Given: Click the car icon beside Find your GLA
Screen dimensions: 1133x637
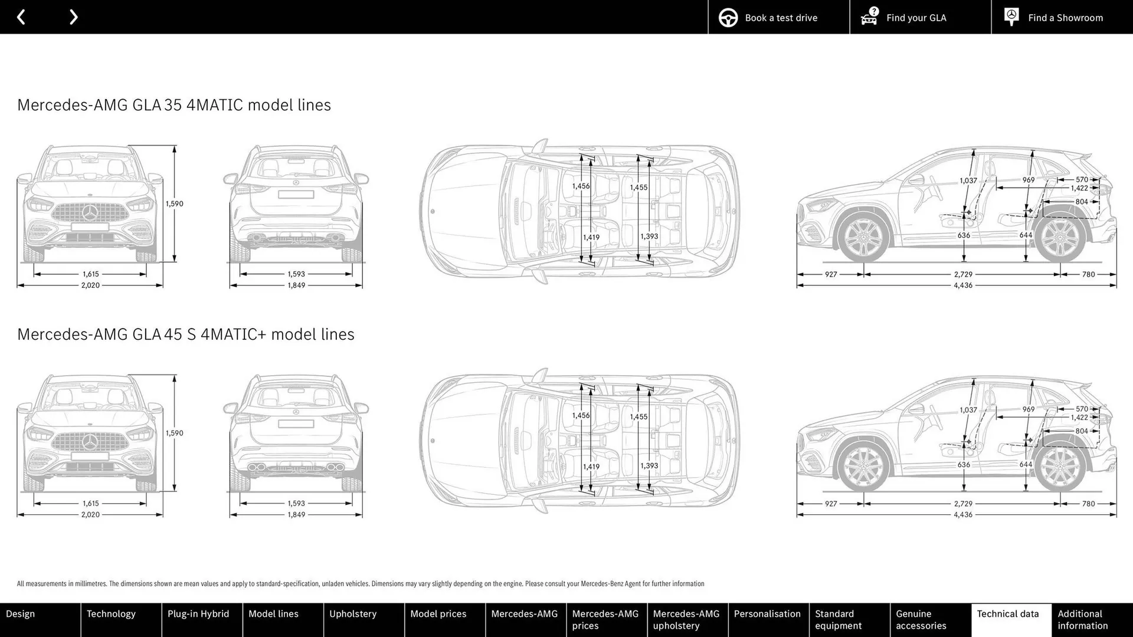Looking at the screenshot, I should click(868, 19).
